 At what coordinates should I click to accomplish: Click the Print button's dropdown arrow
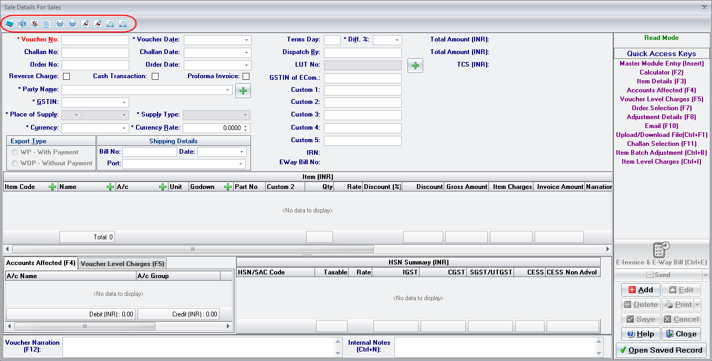click(697, 304)
